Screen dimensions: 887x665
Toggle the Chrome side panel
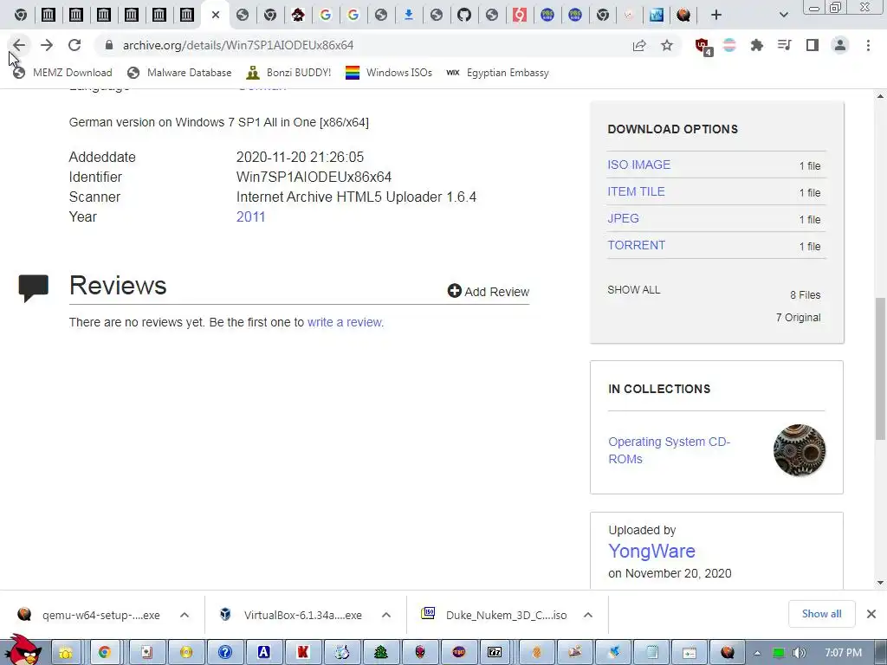click(813, 45)
